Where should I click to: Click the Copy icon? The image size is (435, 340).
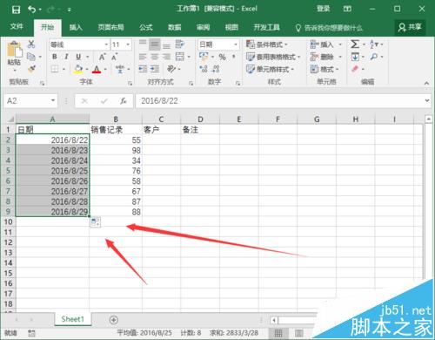tap(31, 57)
